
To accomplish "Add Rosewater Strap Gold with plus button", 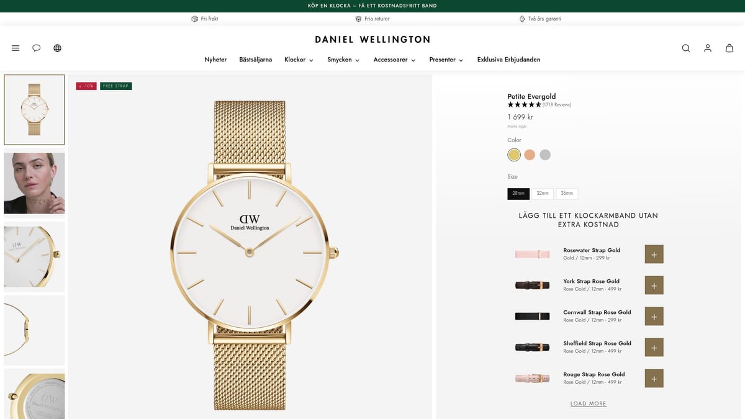I will click(x=654, y=254).
